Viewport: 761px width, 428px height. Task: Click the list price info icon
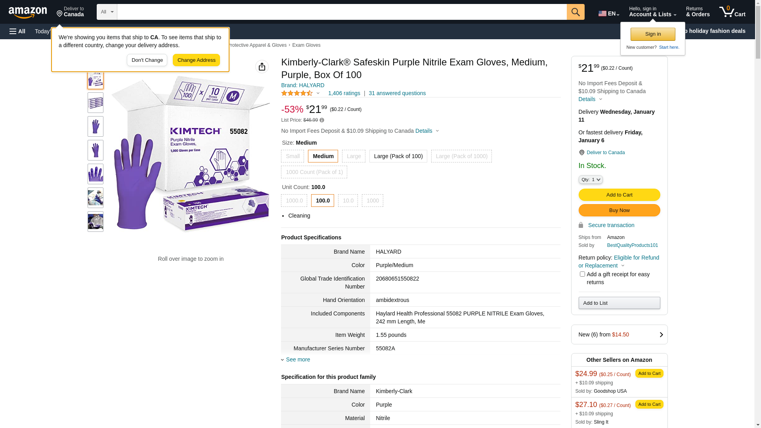pos(322,120)
